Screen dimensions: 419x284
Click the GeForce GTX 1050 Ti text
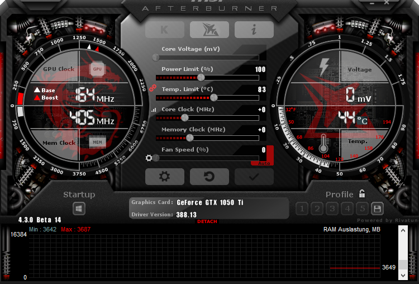(210, 202)
